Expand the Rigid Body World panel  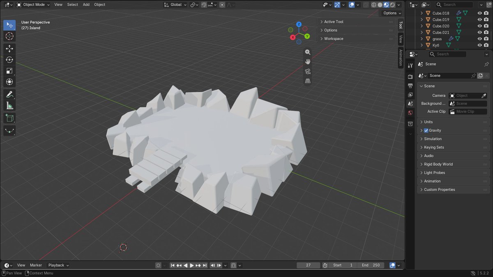pyautogui.click(x=454, y=164)
